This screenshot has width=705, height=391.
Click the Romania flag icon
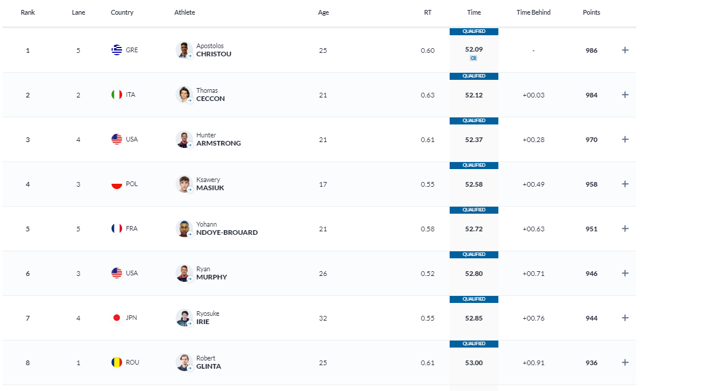click(117, 362)
